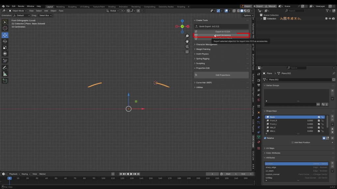
Task: Toggle the camera view gizmo button
Action: 187,47
